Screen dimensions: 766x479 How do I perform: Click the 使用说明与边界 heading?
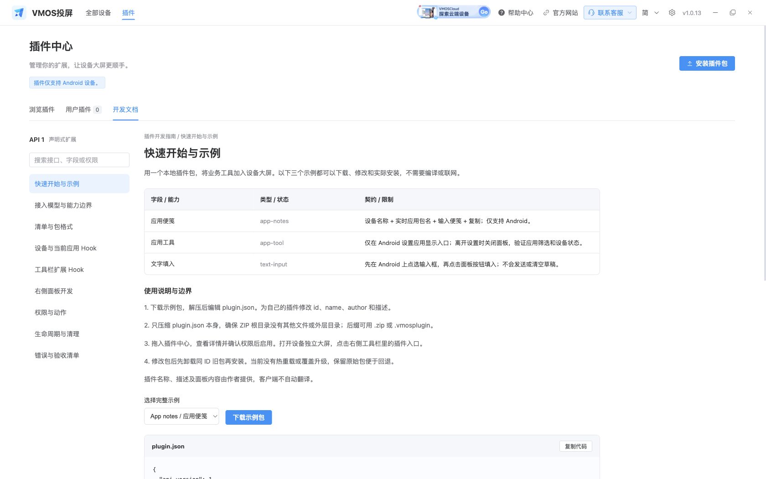pyautogui.click(x=168, y=291)
